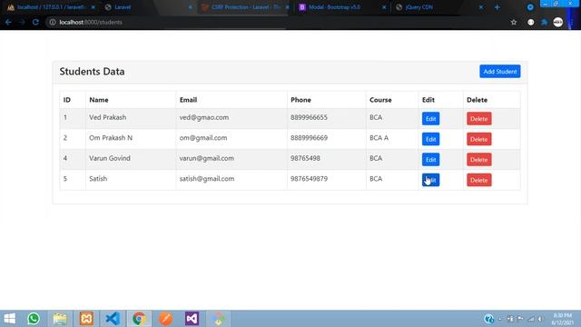Go back in browser history
Screen dimensions: 581x327
(8, 22)
